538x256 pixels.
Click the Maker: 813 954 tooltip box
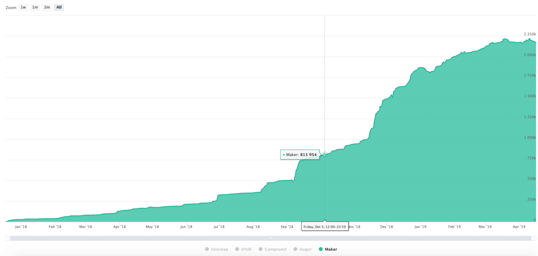(x=300, y=155)
